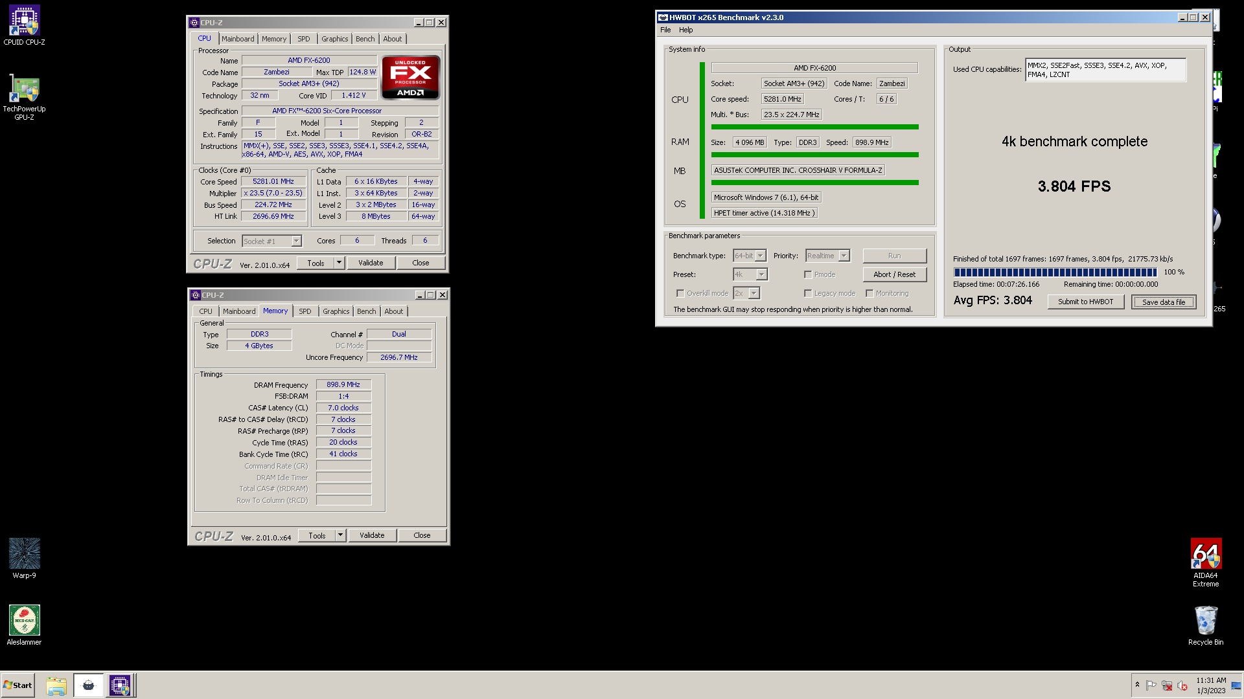
Task: Launch AIDA64 Extreme desktop shortcut
Action: click(x=1206, y=562)
